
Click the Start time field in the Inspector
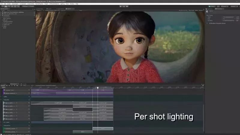(x=229, y=17)
